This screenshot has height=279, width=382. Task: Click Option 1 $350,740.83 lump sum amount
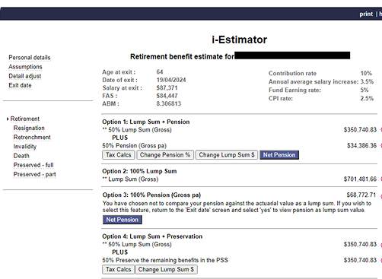[360, 130]
